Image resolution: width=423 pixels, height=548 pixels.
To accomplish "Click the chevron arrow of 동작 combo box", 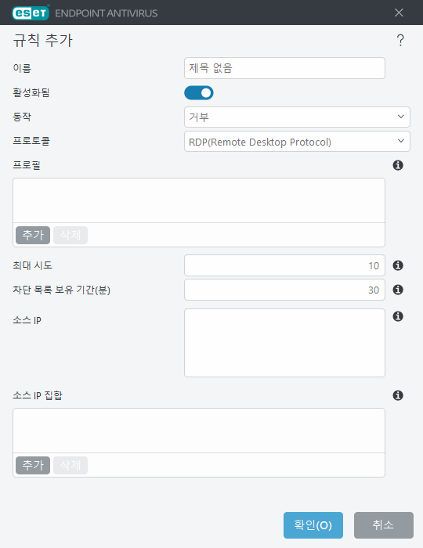I will [x=401, y=117].
